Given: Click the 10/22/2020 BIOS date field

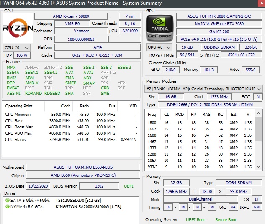Looking at the screenshot, I should [x=38, y=186].
